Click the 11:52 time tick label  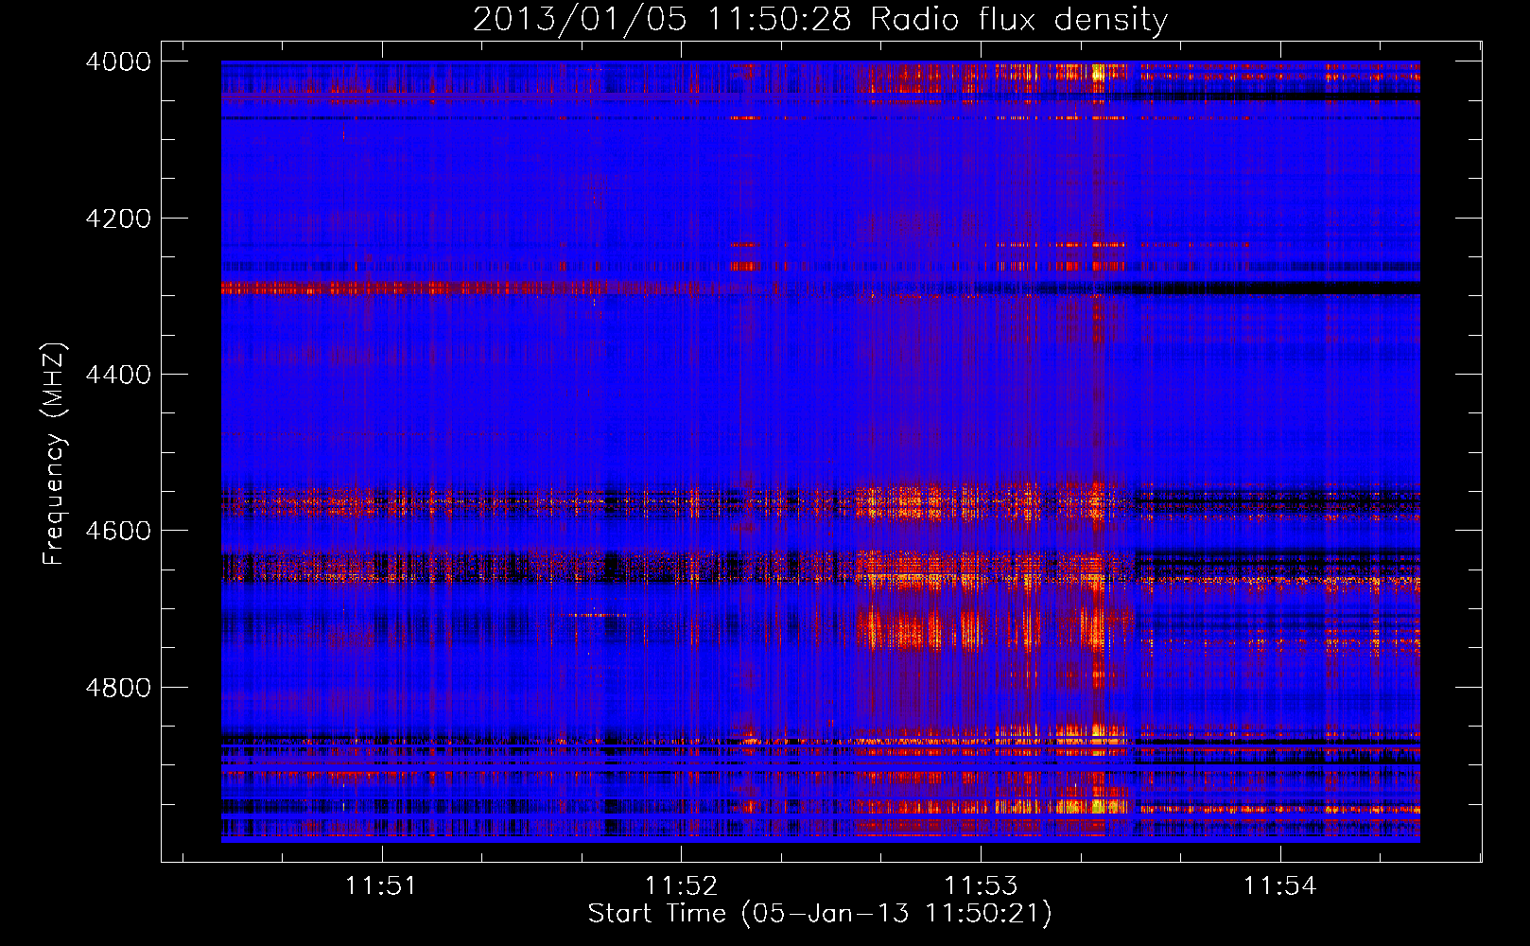click(x=681, y=885)
